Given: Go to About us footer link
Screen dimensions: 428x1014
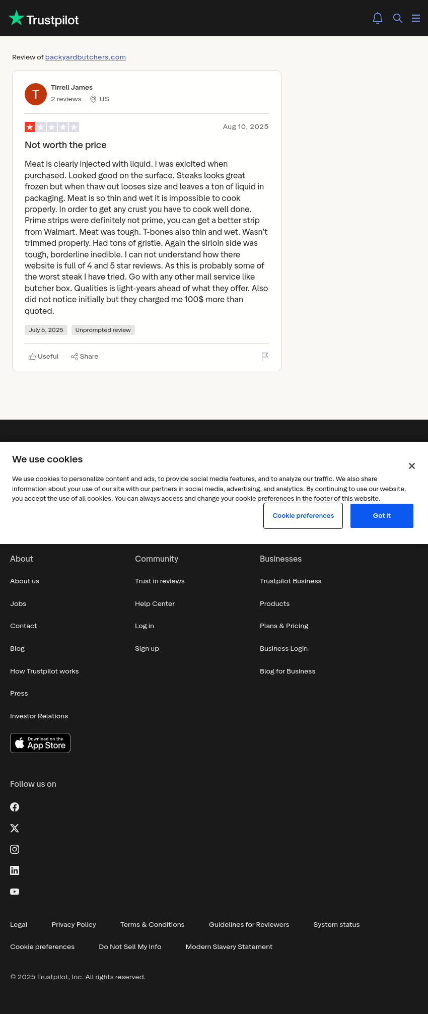Looking at the screenshot, I should [25, 581].
